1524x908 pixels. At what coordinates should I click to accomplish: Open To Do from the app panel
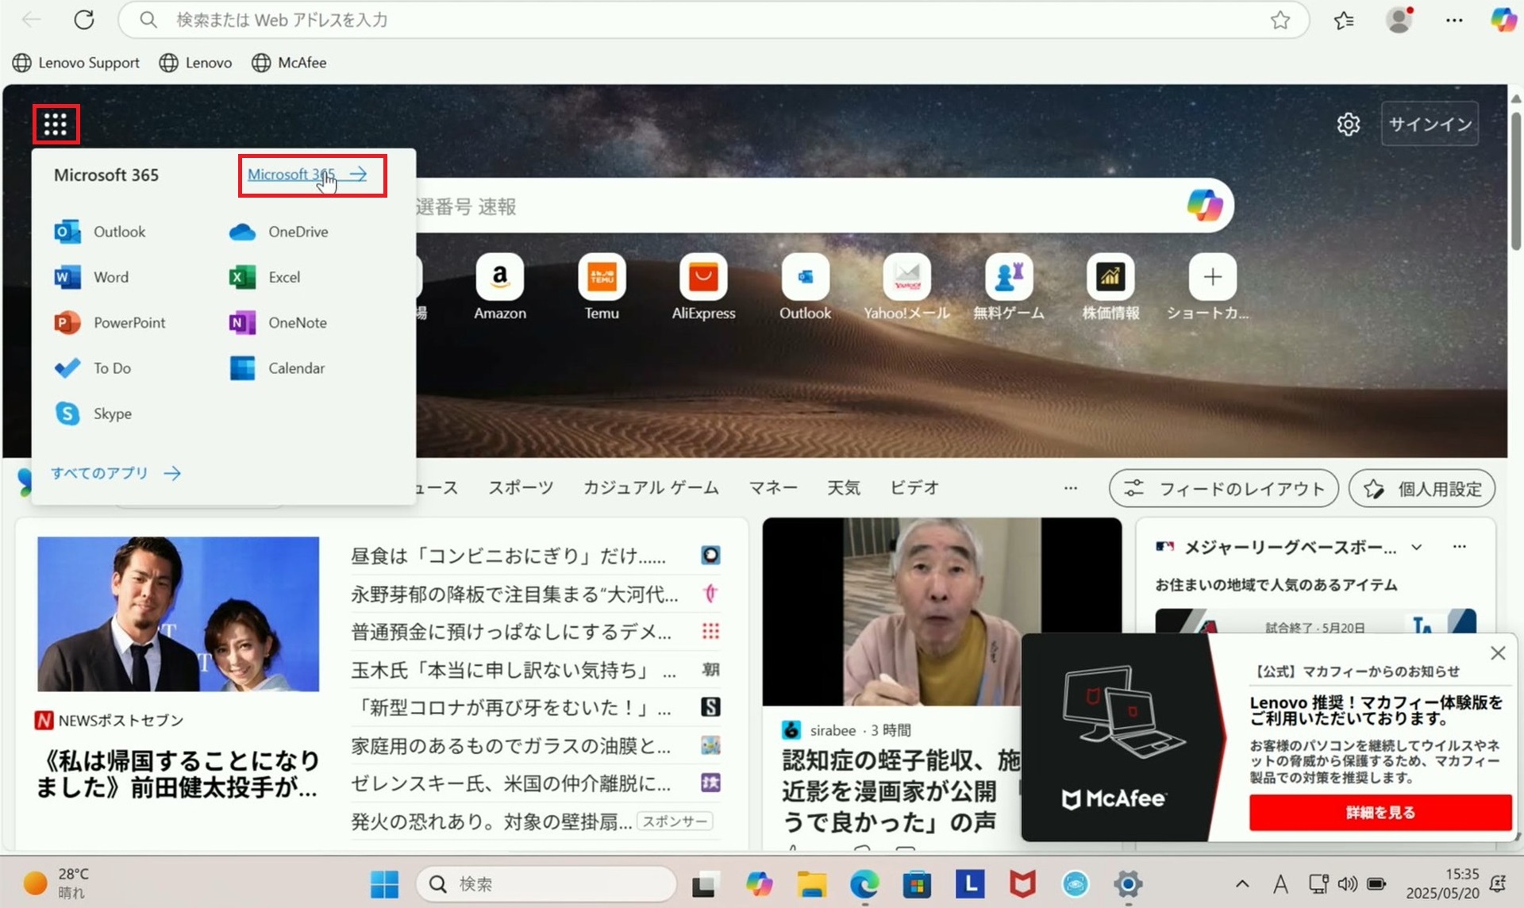point(92,367)
